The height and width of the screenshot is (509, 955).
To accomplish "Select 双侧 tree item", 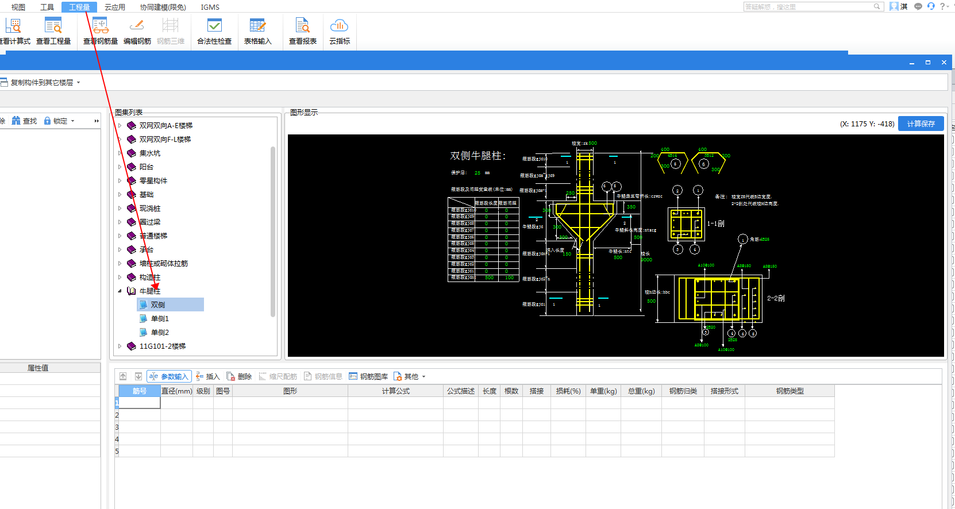I will click(x=171, y=304).
